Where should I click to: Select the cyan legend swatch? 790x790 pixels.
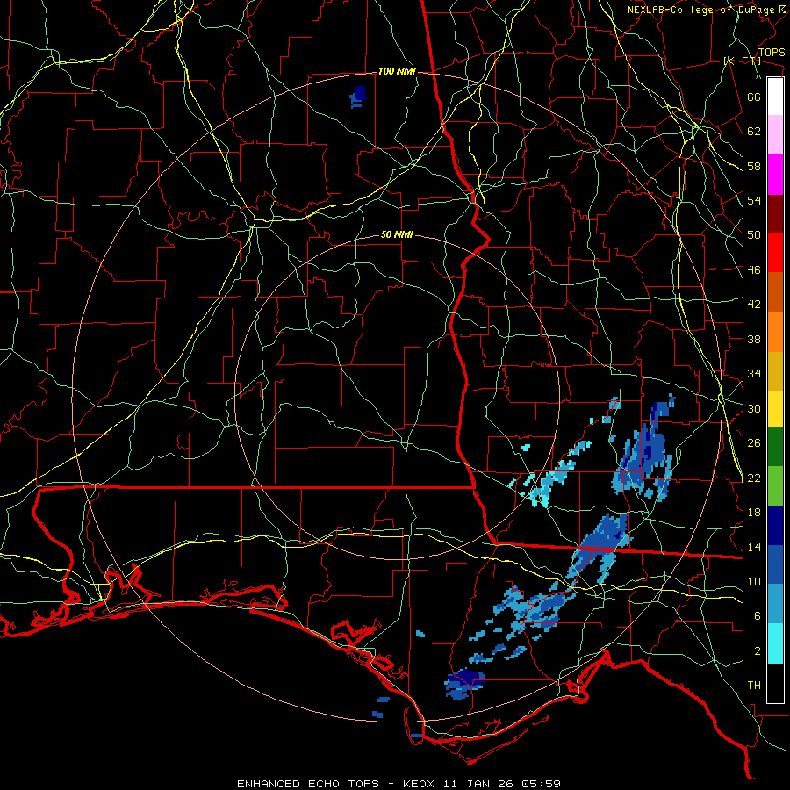[775, 643]
